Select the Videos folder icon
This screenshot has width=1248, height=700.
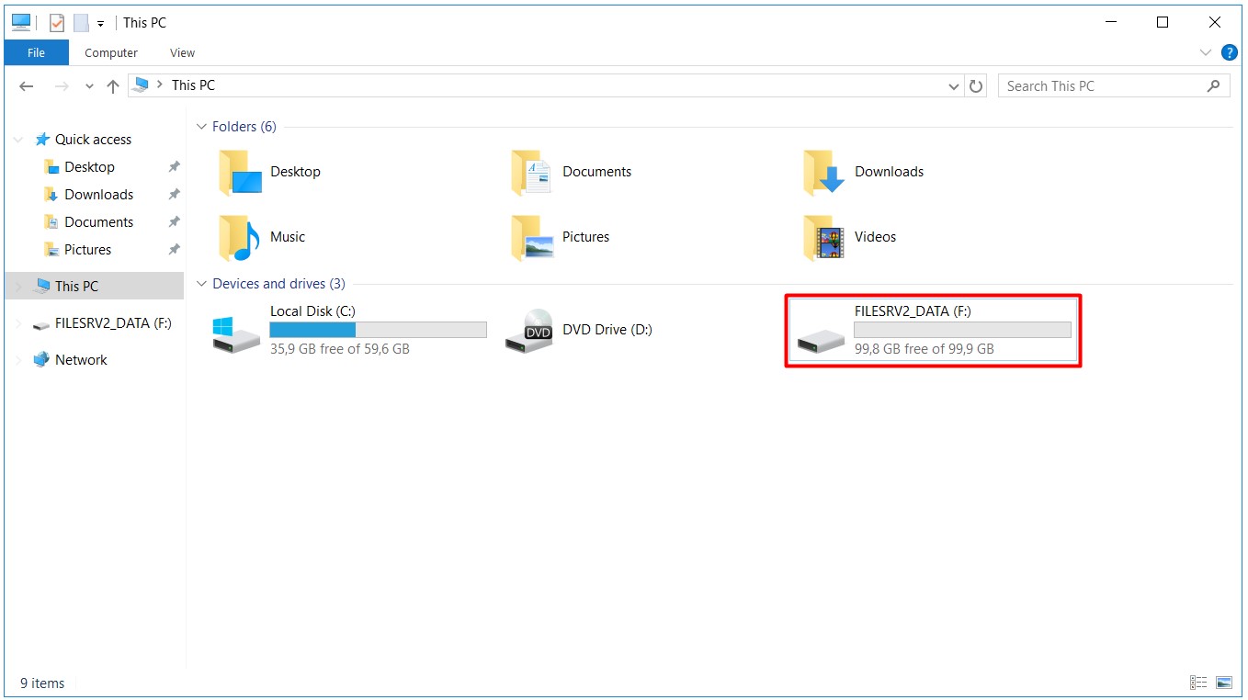click(x=824, y=237)
